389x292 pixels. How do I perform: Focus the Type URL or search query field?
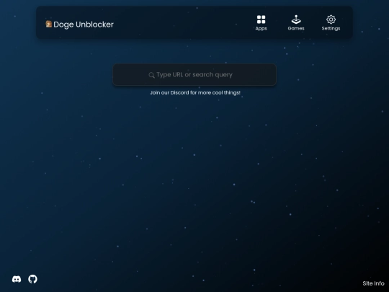[x=194, y=75]
